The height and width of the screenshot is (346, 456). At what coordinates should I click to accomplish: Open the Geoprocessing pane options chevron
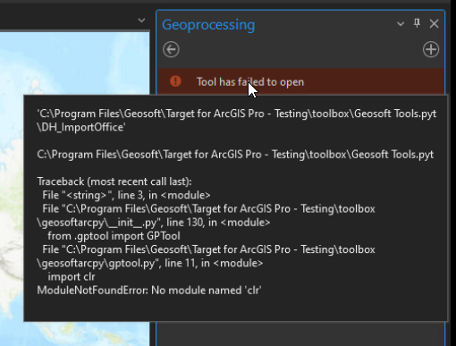[x=401, y=24]
